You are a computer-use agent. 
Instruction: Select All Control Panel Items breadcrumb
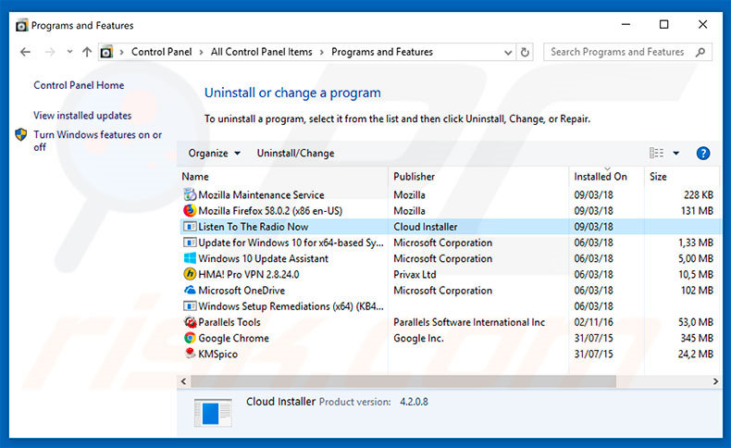point(261,52)
